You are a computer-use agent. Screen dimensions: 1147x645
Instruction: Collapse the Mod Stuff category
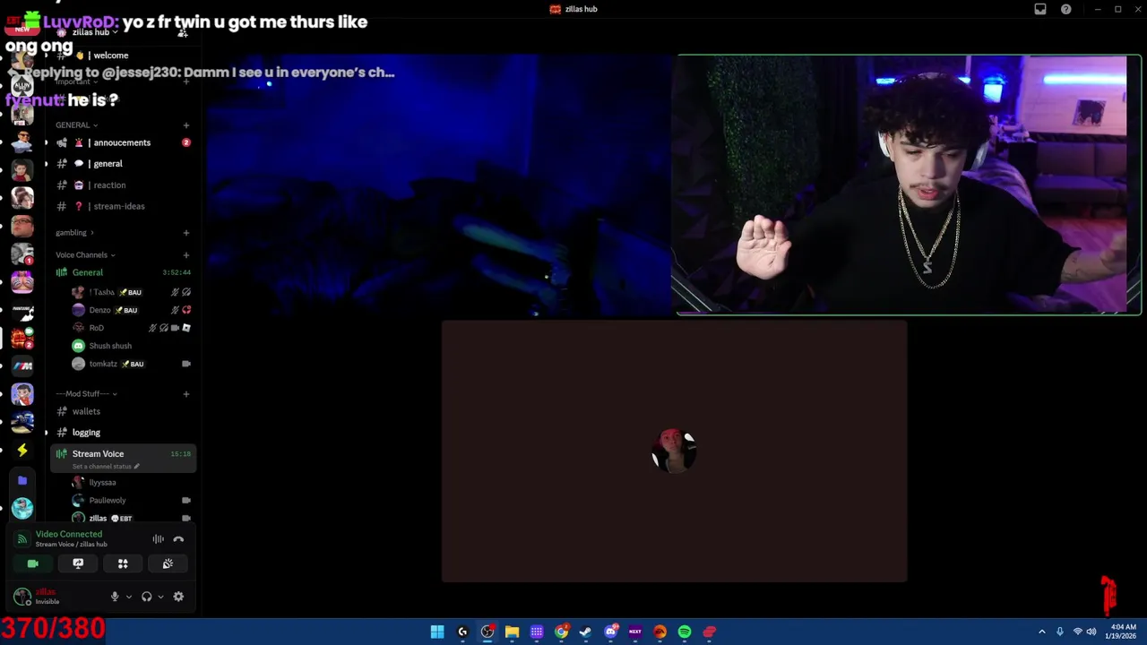[x=86, y=394]
